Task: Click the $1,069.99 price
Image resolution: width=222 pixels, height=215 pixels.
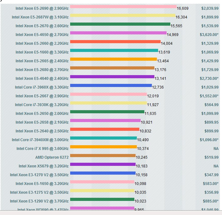Action: 210,52
